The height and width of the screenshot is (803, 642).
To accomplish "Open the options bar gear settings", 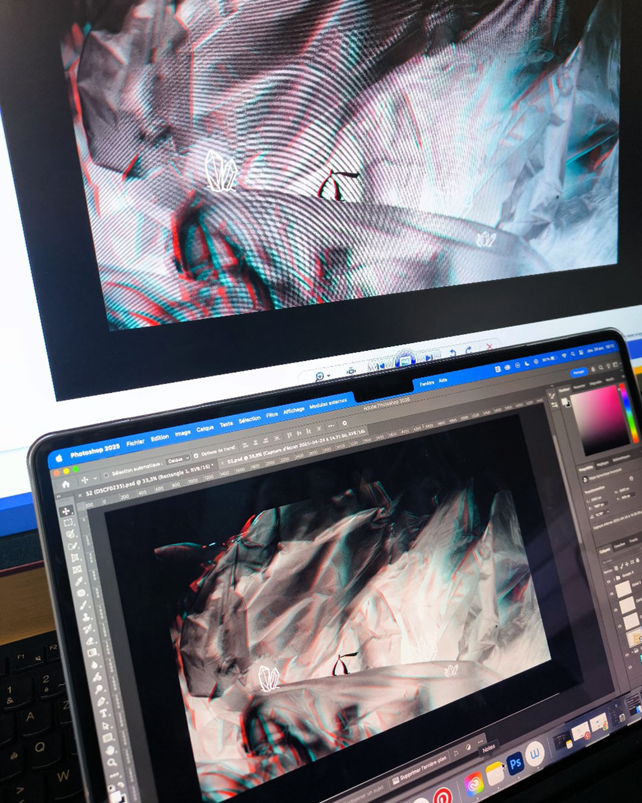I will (x=344, y=423).
